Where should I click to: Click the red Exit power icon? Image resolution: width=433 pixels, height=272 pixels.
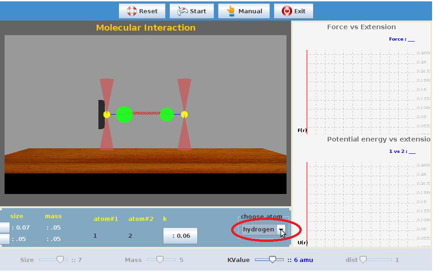tap(287, 11)
